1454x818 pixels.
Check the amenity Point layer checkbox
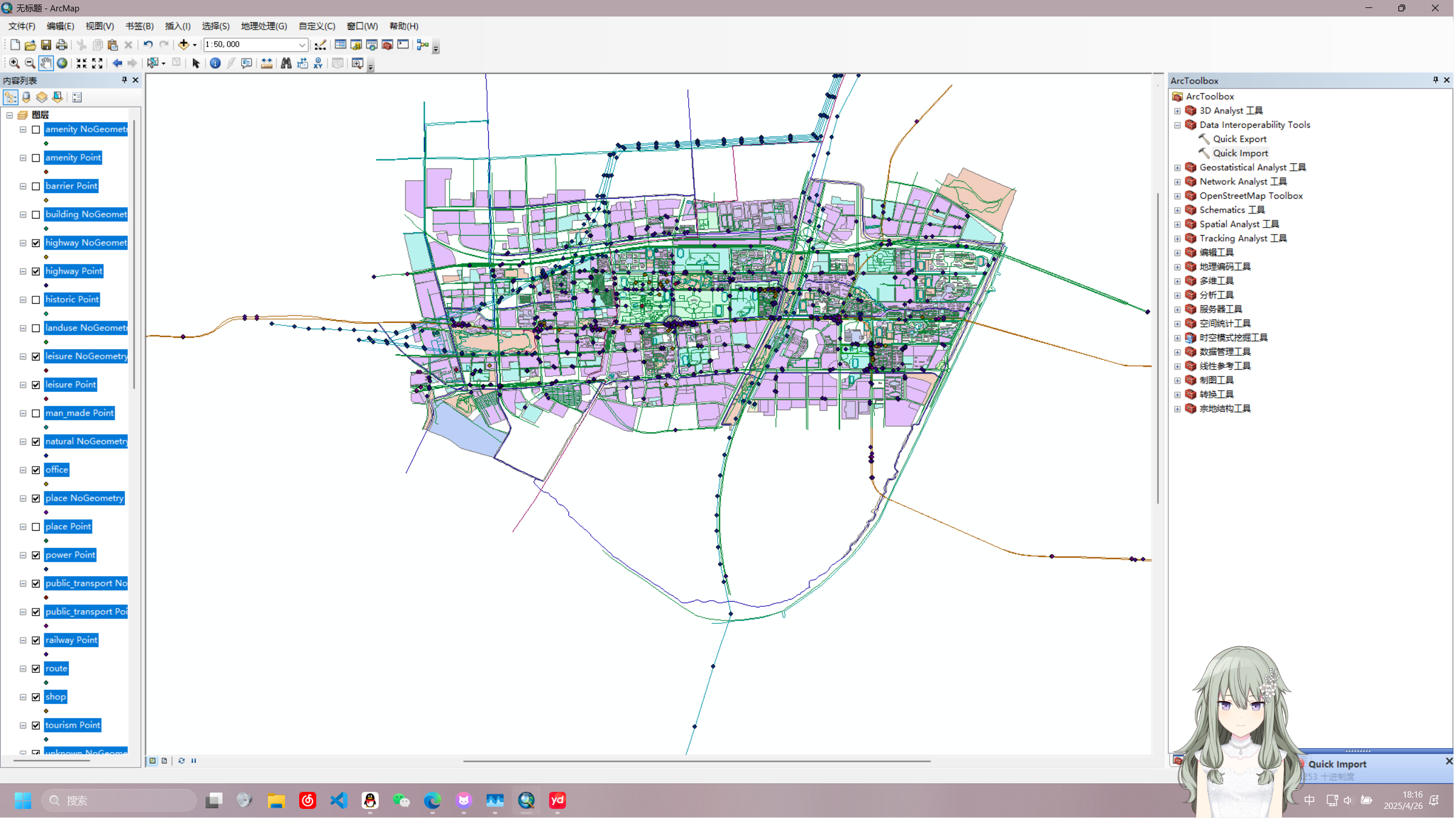(36, 158)
